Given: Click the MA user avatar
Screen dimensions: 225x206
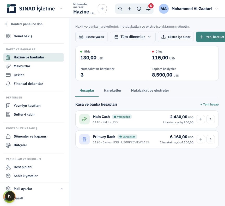Looking at the screenshot, I should pos(163,9).
